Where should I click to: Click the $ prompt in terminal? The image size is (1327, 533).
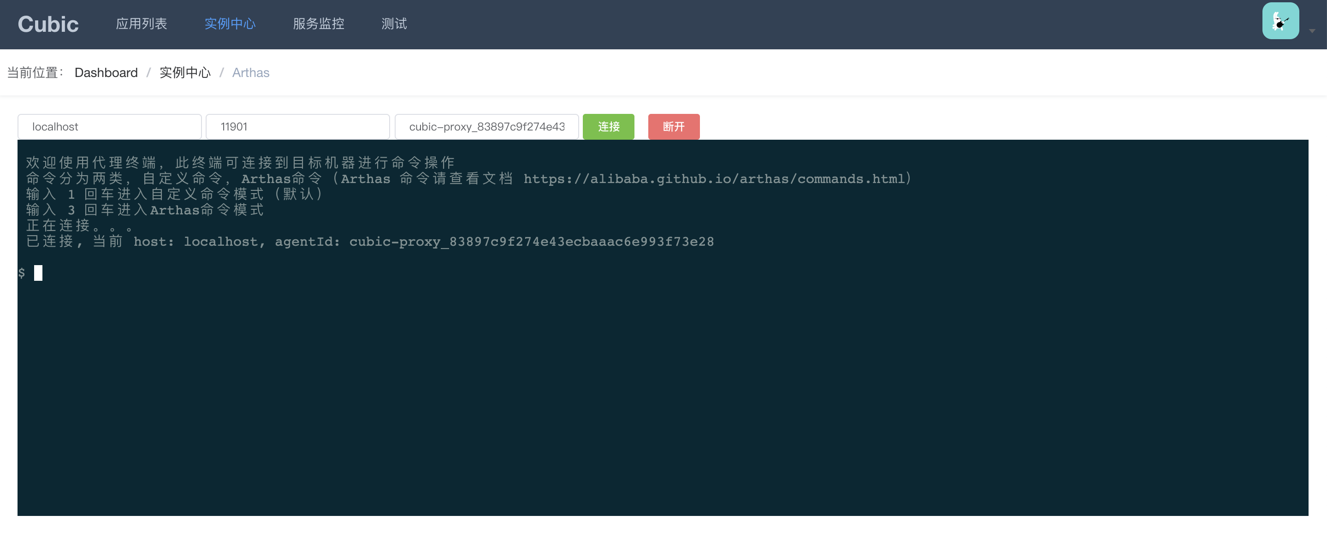22,273
